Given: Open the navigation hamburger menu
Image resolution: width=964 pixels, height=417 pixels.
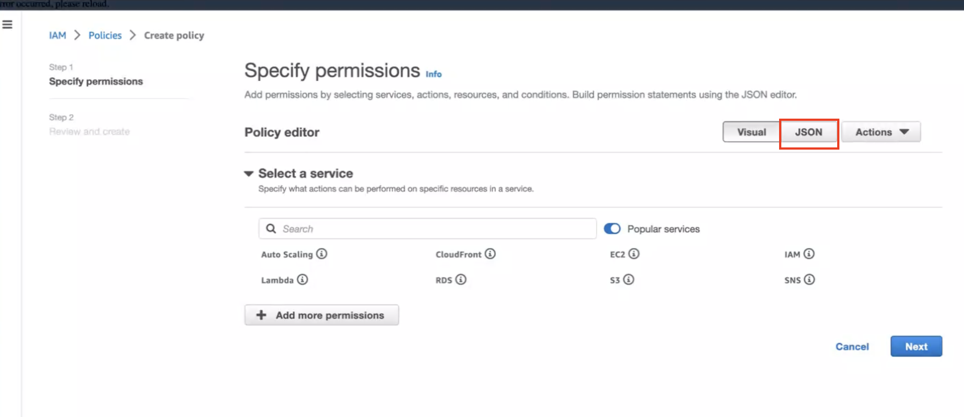Looking at the screenshot, I should point(7,24).
